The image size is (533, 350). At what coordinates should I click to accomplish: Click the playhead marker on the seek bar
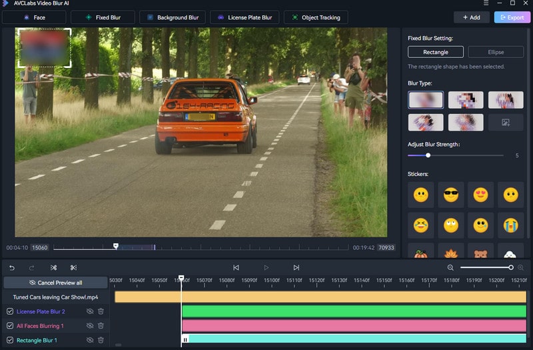coord(116,245)
